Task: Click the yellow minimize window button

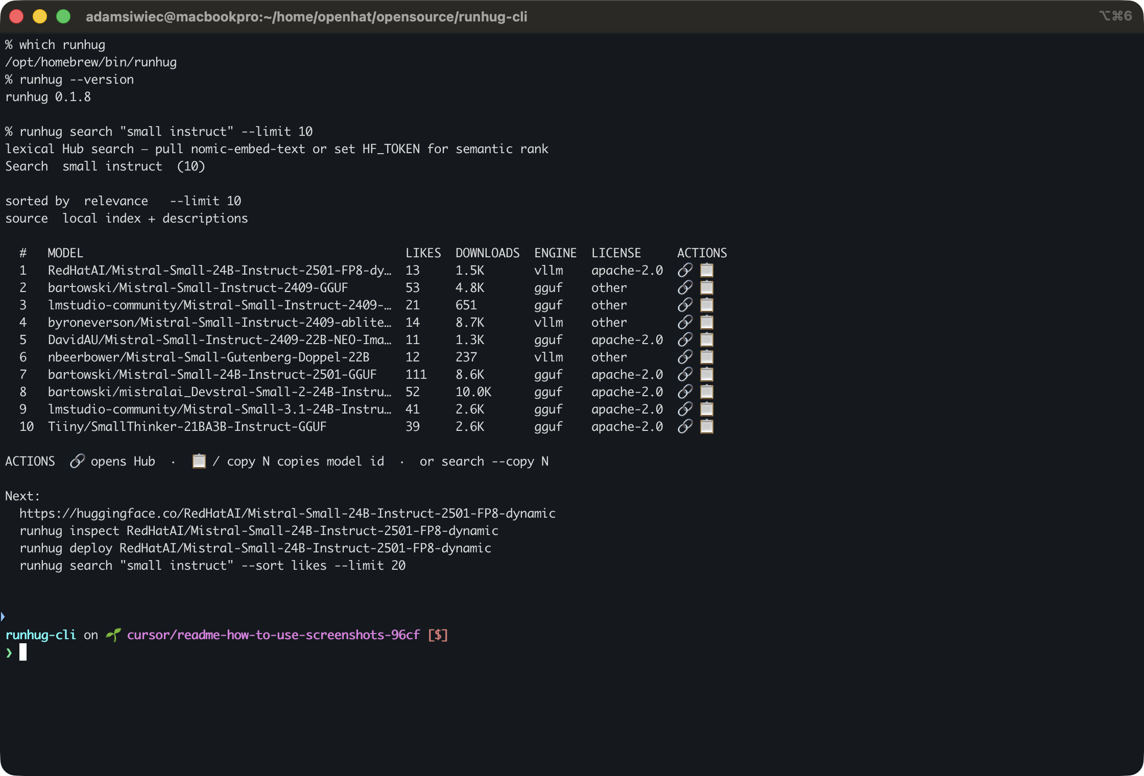Action: pyautogui.click(x=40, y=17)
